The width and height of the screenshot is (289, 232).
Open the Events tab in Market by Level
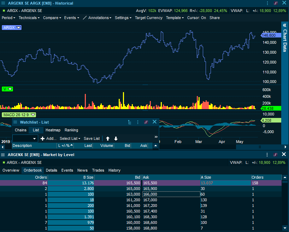[x=67, y=170]
